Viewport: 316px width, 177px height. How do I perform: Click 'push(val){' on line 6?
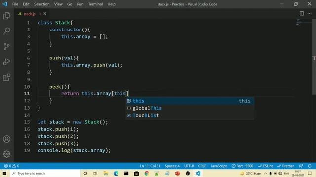tap(64, 58)
